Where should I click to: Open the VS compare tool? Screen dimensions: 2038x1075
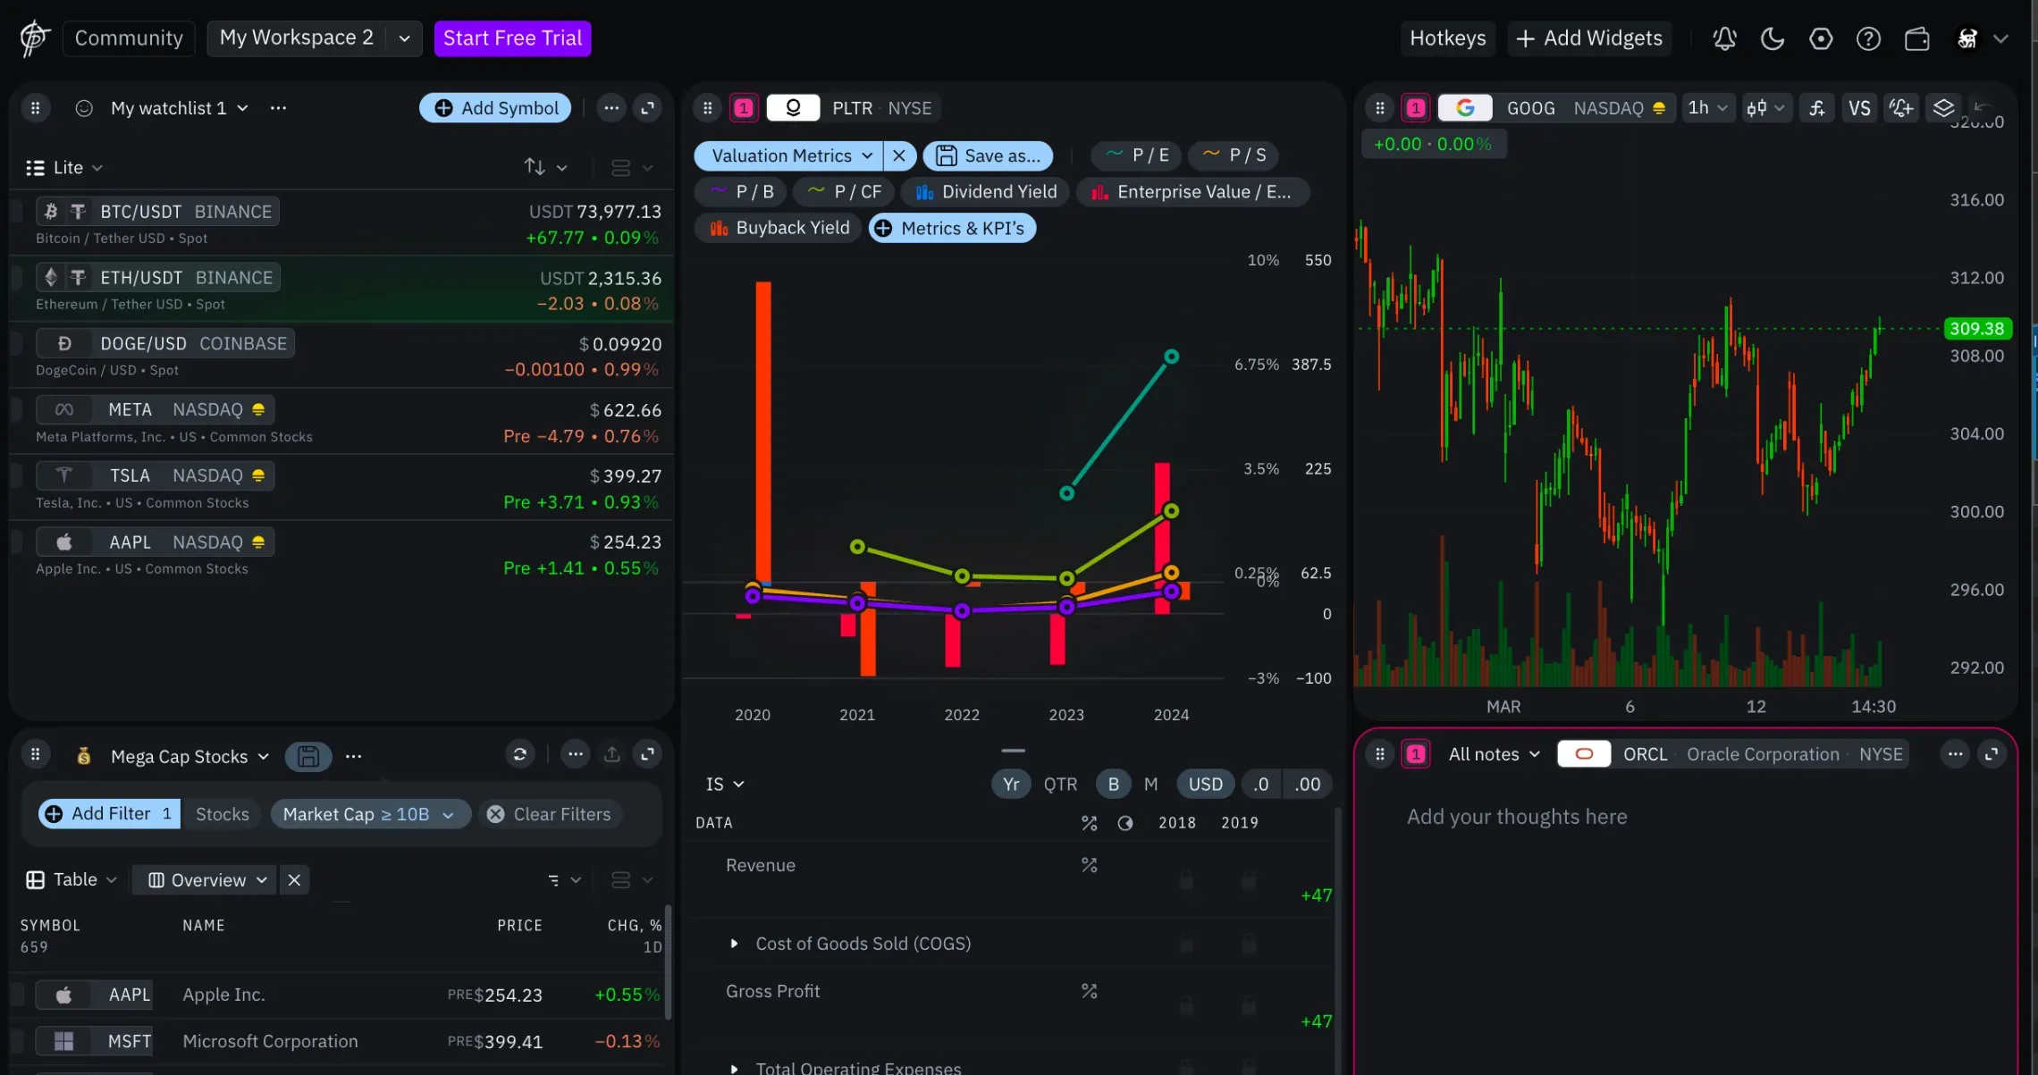tap(1859, 108)
